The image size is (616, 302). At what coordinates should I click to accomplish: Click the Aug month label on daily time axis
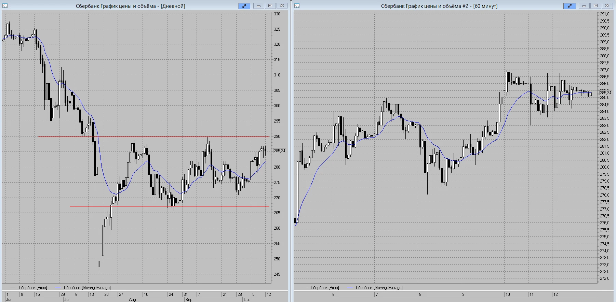(132, 300)
